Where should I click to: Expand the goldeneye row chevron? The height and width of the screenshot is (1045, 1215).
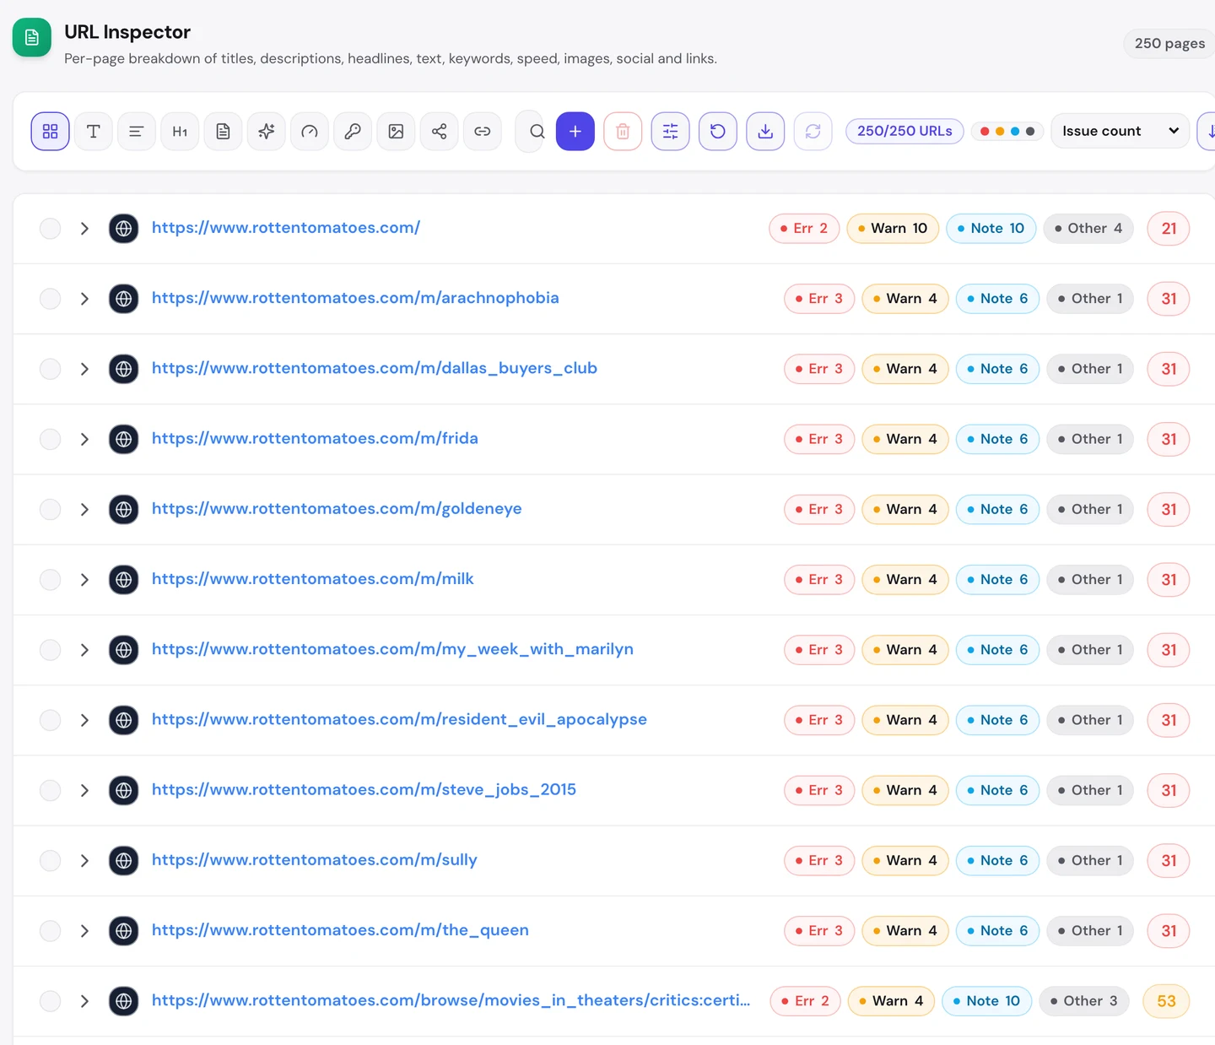point(84,509)
